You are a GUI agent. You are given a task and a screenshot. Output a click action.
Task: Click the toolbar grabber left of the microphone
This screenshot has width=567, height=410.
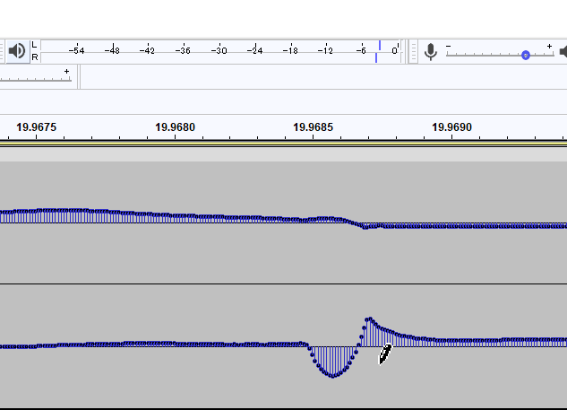414,51
